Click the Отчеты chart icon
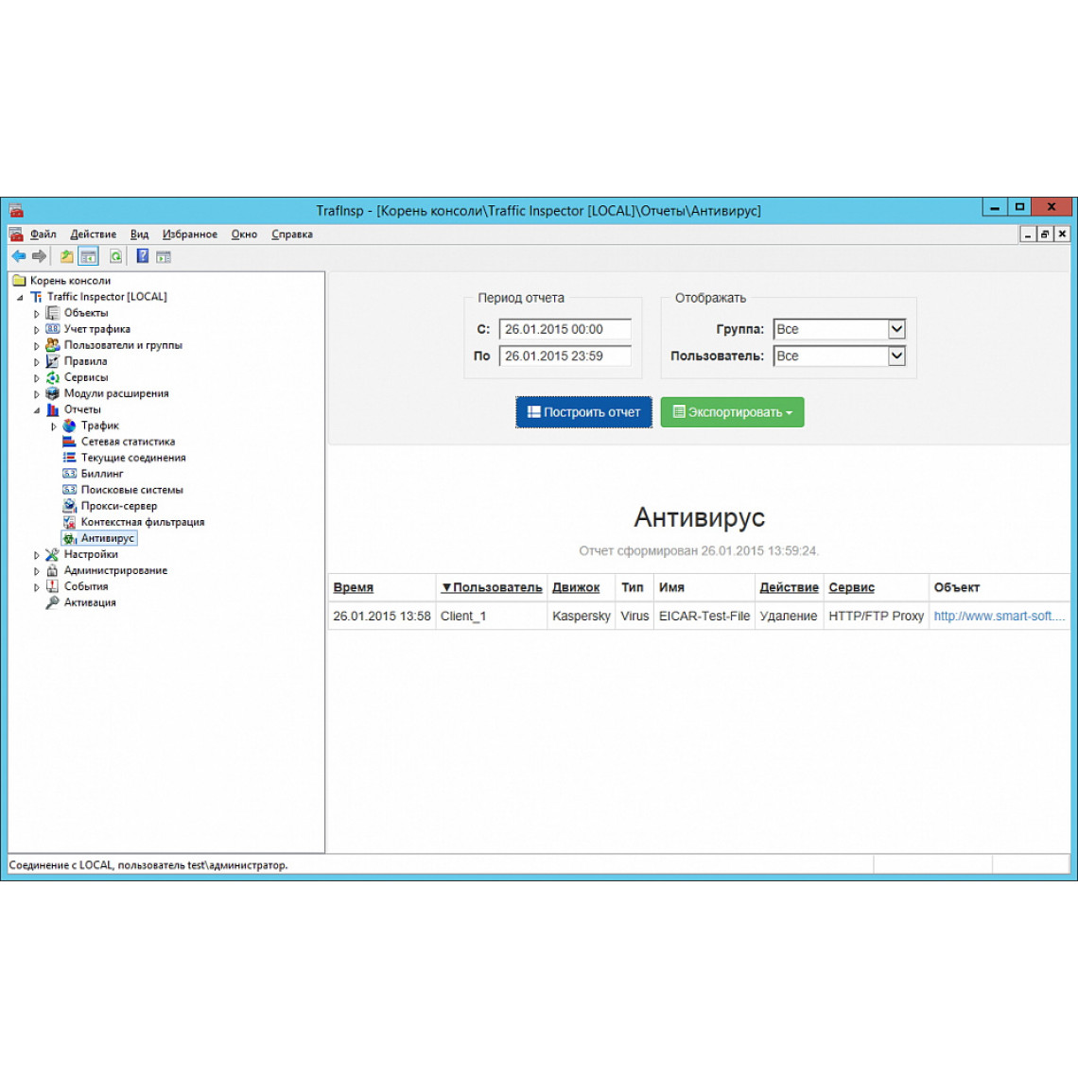This screenshot has height=1078, width=1078. pos(53,409)
